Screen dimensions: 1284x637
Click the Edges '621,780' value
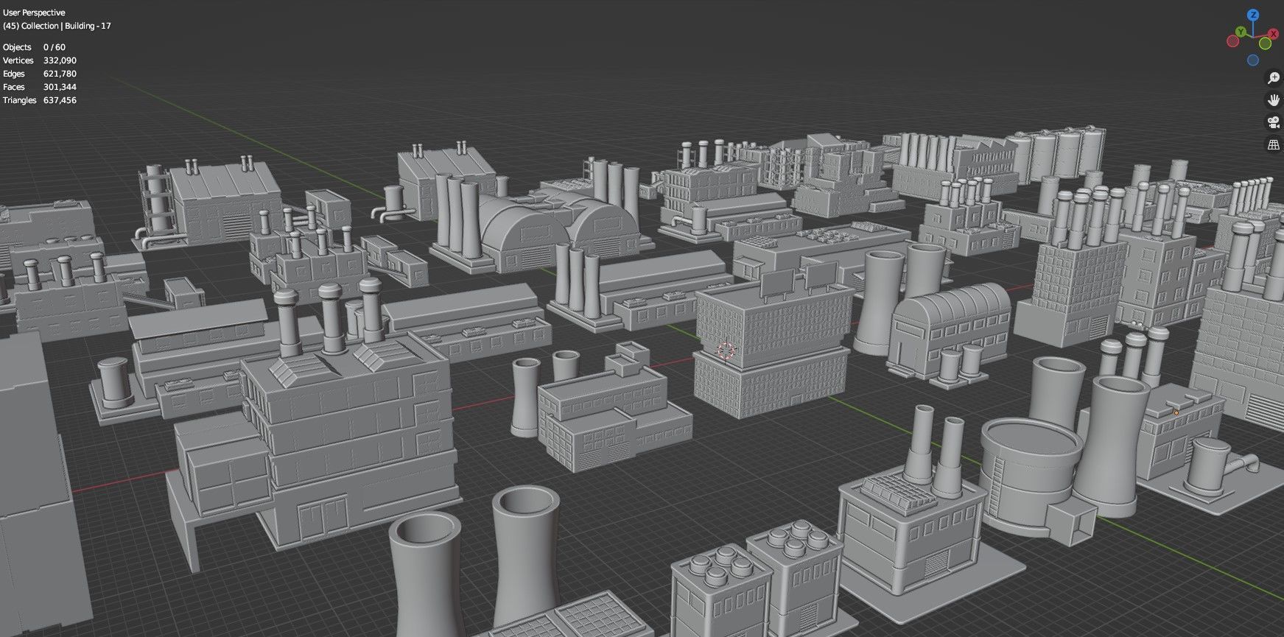(x=60, y=74)
